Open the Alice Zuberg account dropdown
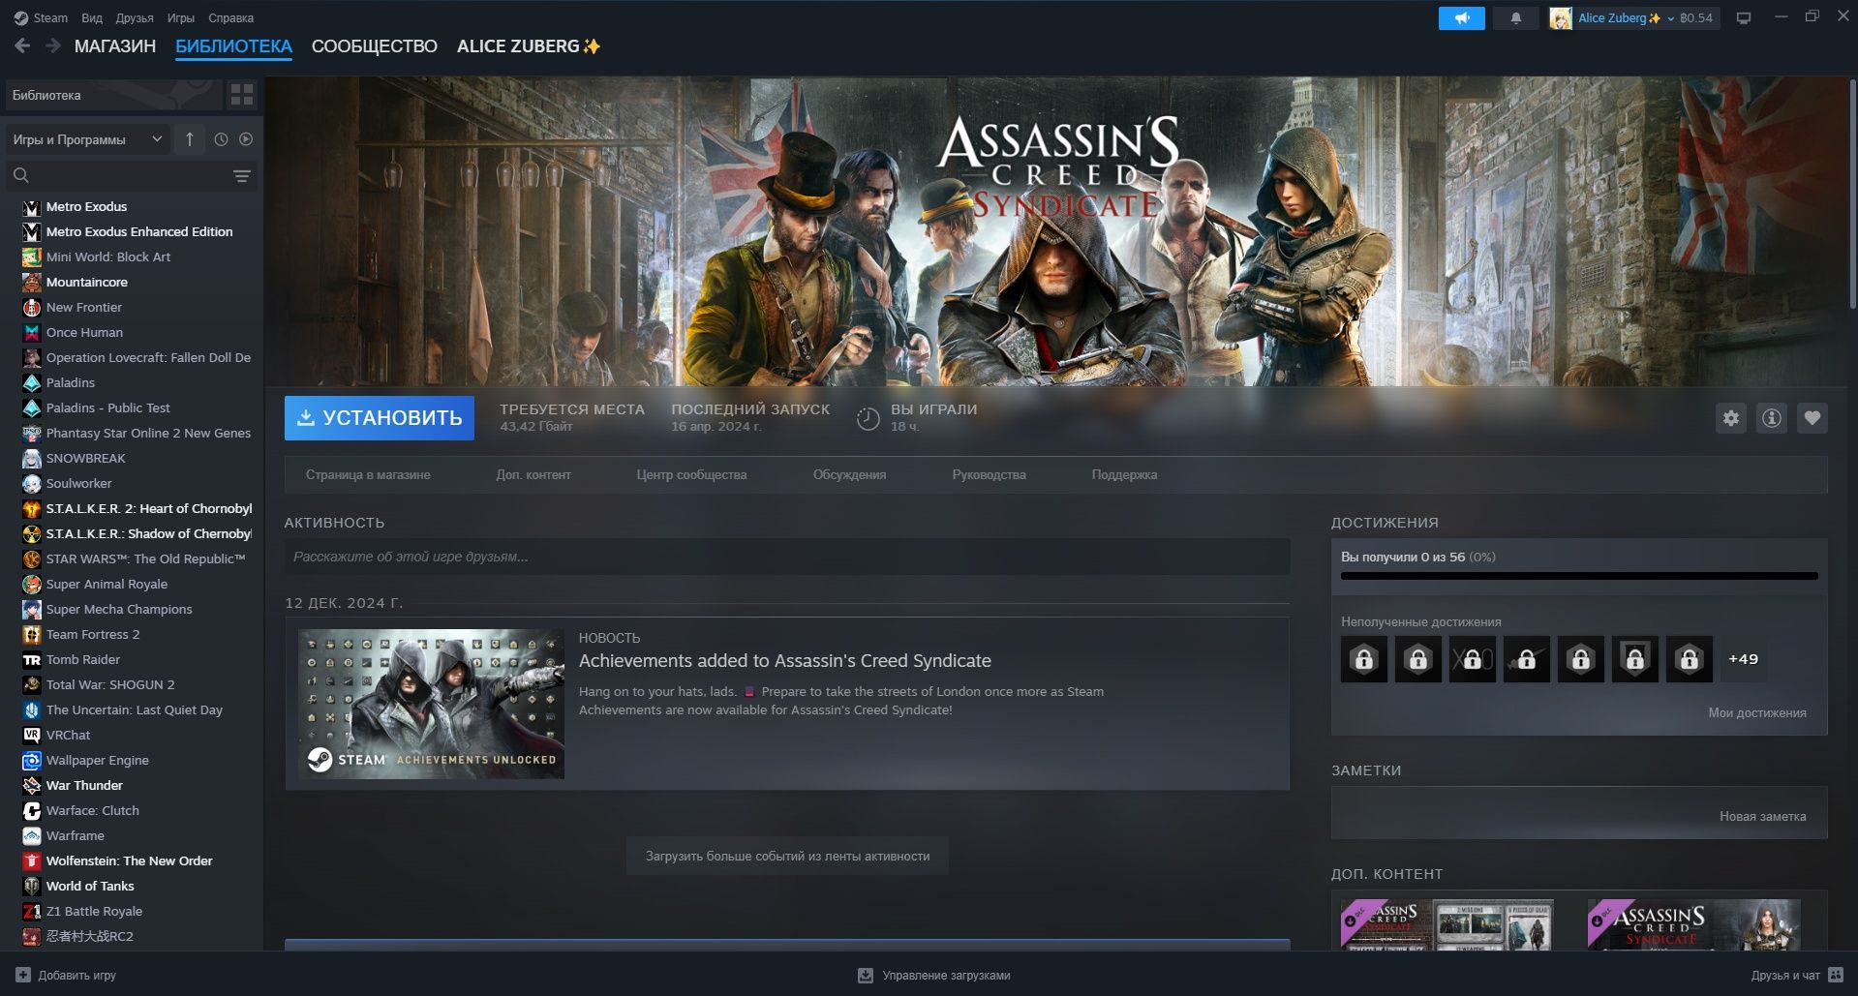The image size is (1858, 996). coord(1617,17)
